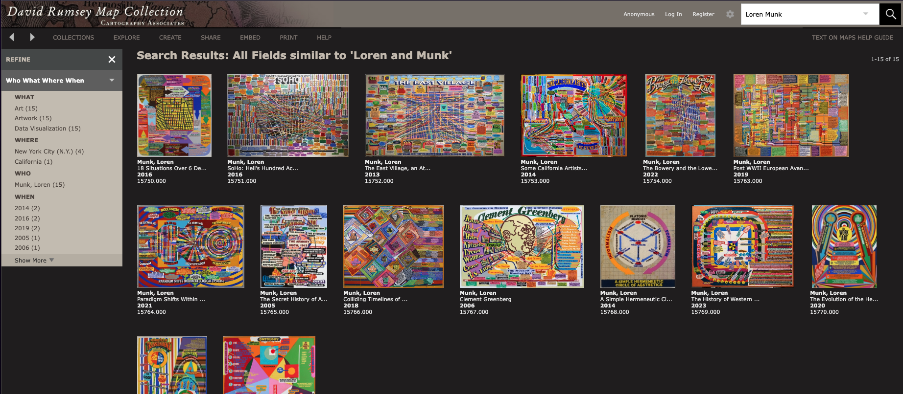903x394 pixels.
Task: Click list number 15770.000
Action: pos(824,312)
